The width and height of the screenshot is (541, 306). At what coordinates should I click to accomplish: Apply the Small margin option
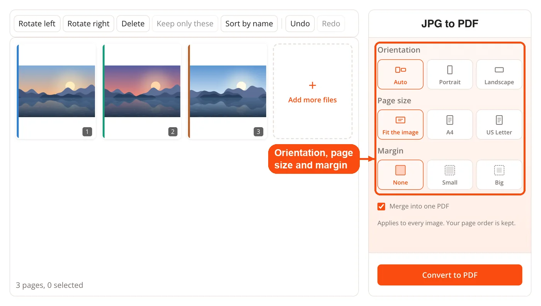pos(450,175)
